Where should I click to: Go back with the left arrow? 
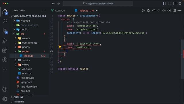pyautogui.click(x=53, y=3)
